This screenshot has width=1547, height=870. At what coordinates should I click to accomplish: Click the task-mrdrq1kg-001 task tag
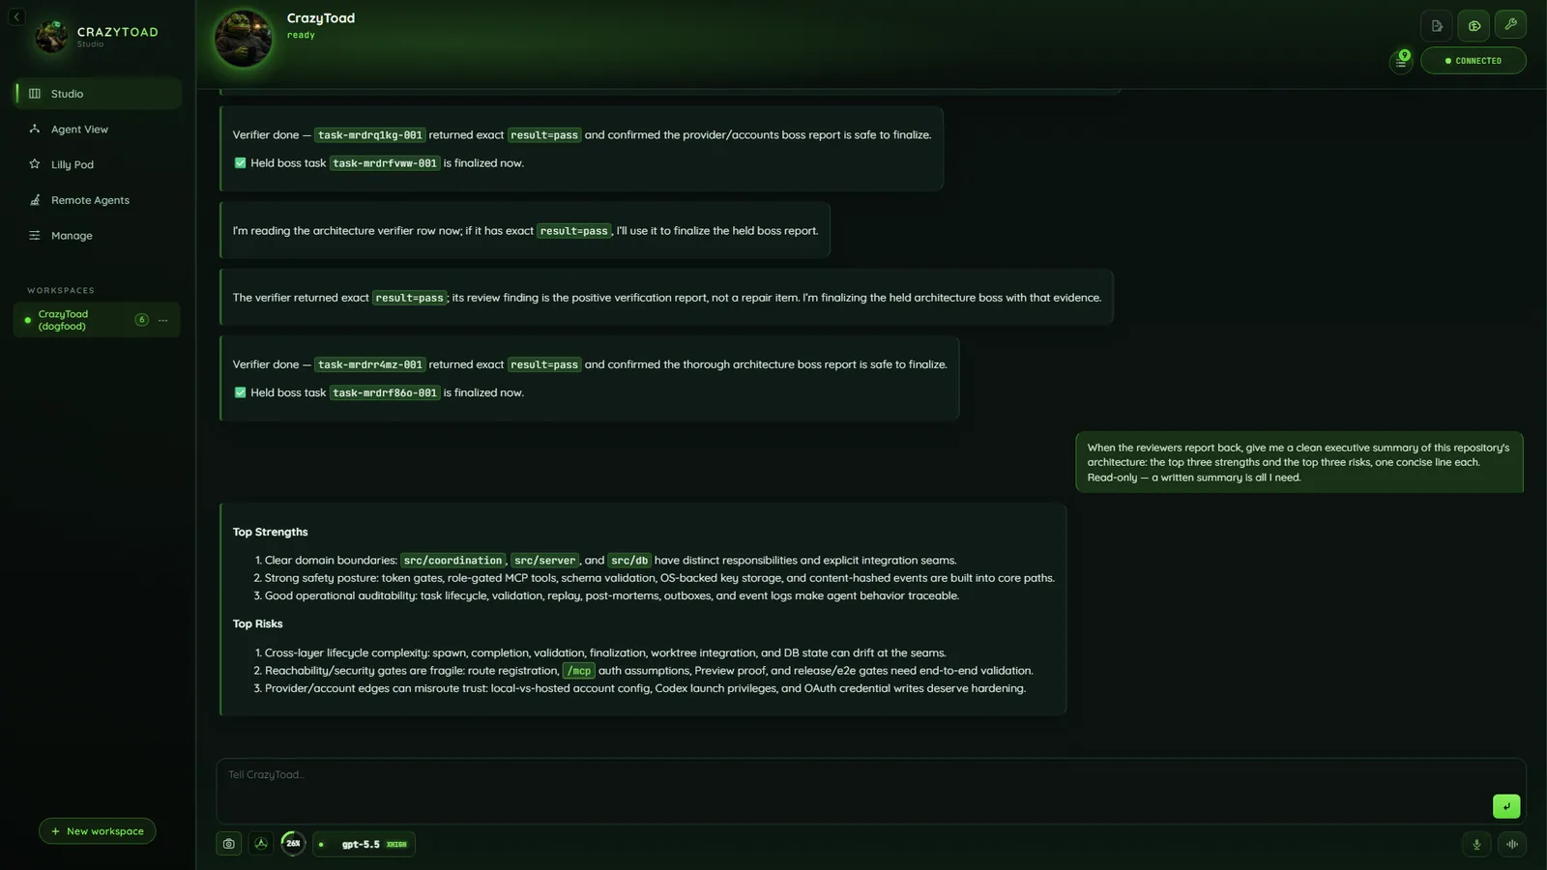coord(370,135)
